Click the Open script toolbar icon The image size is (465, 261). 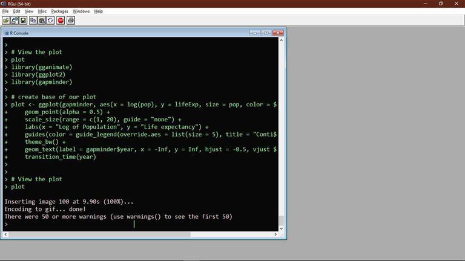click(6, 21)
